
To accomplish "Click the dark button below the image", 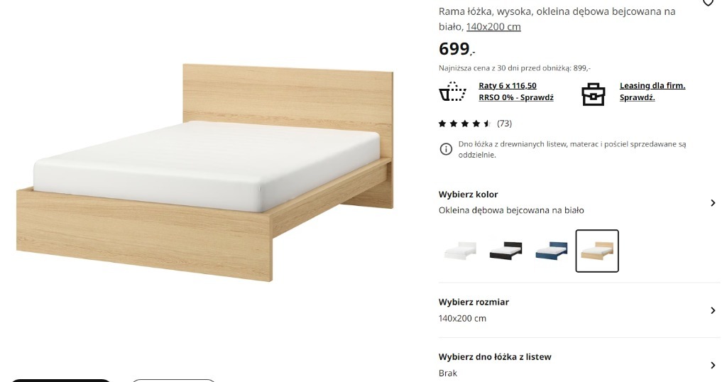I will pos(61,380).
